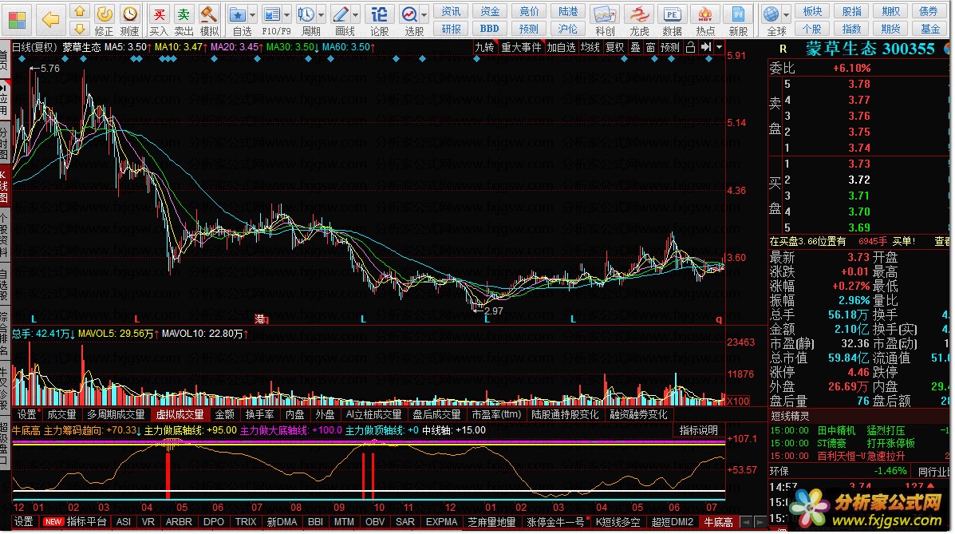Open the 数据 PE data icon
Image resolution: width=955 pixels, height=534 pixels.
pos(672,20)
